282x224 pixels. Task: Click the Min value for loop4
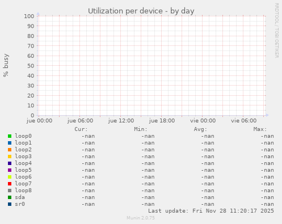[148, 163]
